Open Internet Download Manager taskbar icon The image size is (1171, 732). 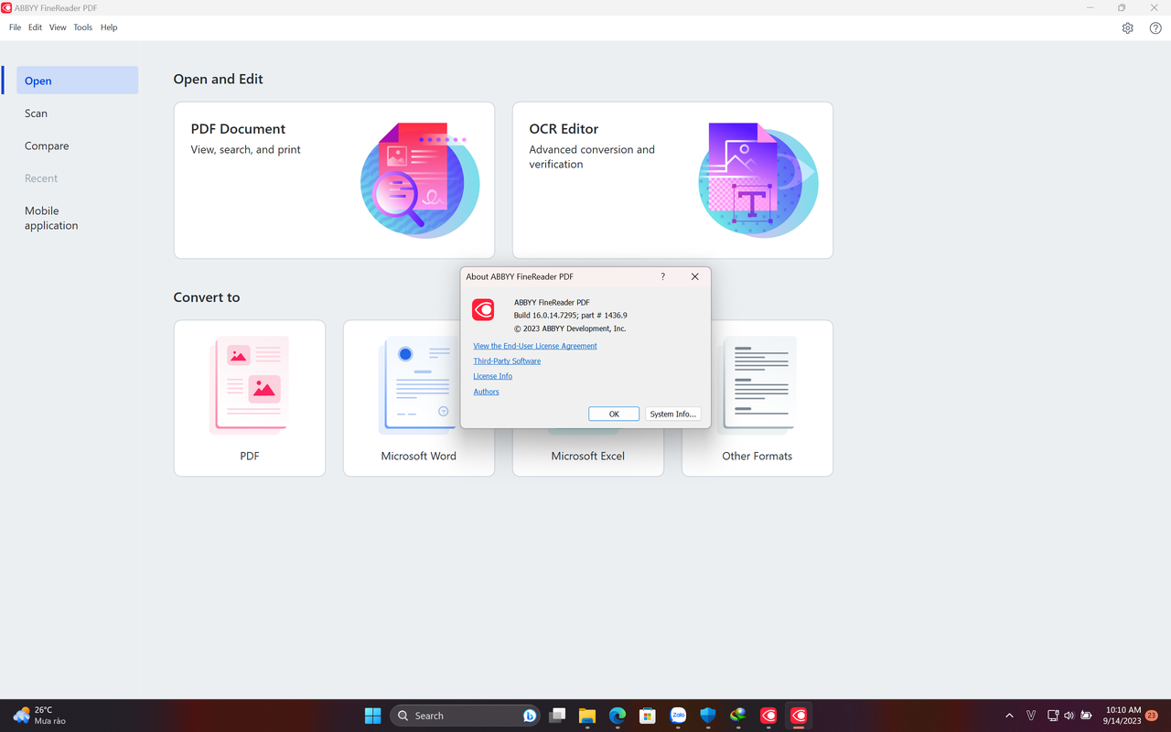coord(738,716)
